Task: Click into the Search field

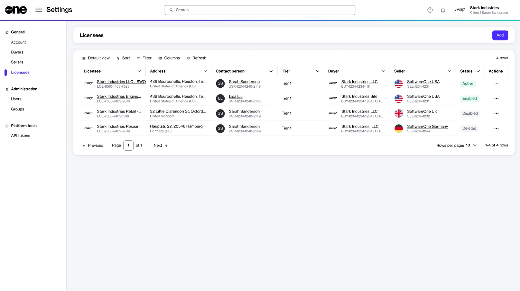Action: click(x=260, y=10)
